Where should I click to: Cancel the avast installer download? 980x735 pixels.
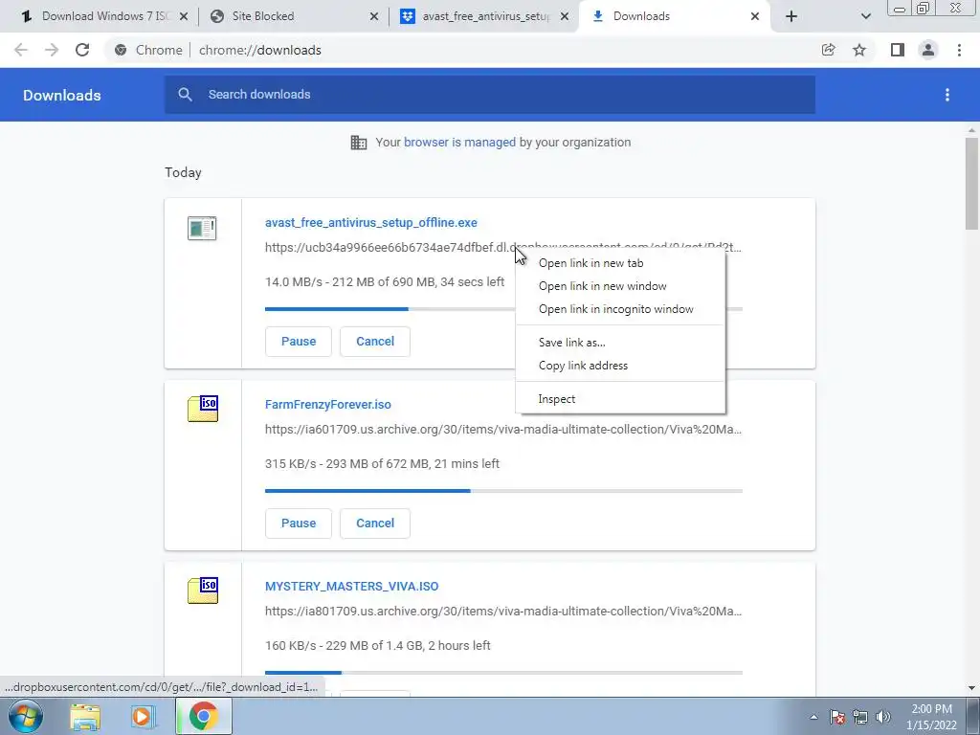coord(375,342)
